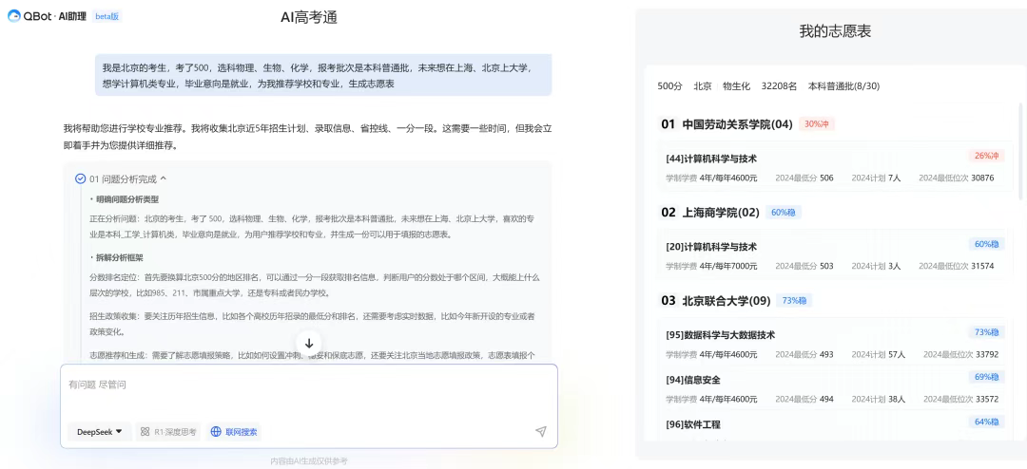The height and width of the screenshot is (469, 1027).
Task: Click 内容由AI生成仅供参考 disclaimer
Action: click(x=309, y=461)
